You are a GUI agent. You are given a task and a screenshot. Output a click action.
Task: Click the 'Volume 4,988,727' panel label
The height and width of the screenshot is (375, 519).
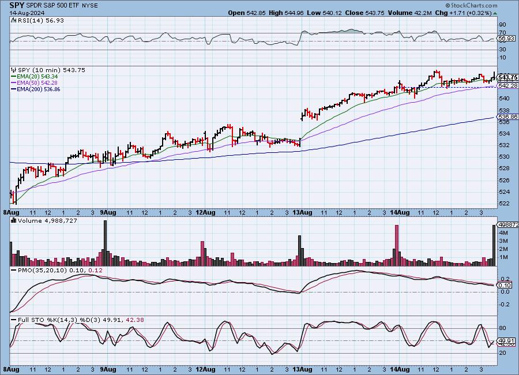pos(47,220)
